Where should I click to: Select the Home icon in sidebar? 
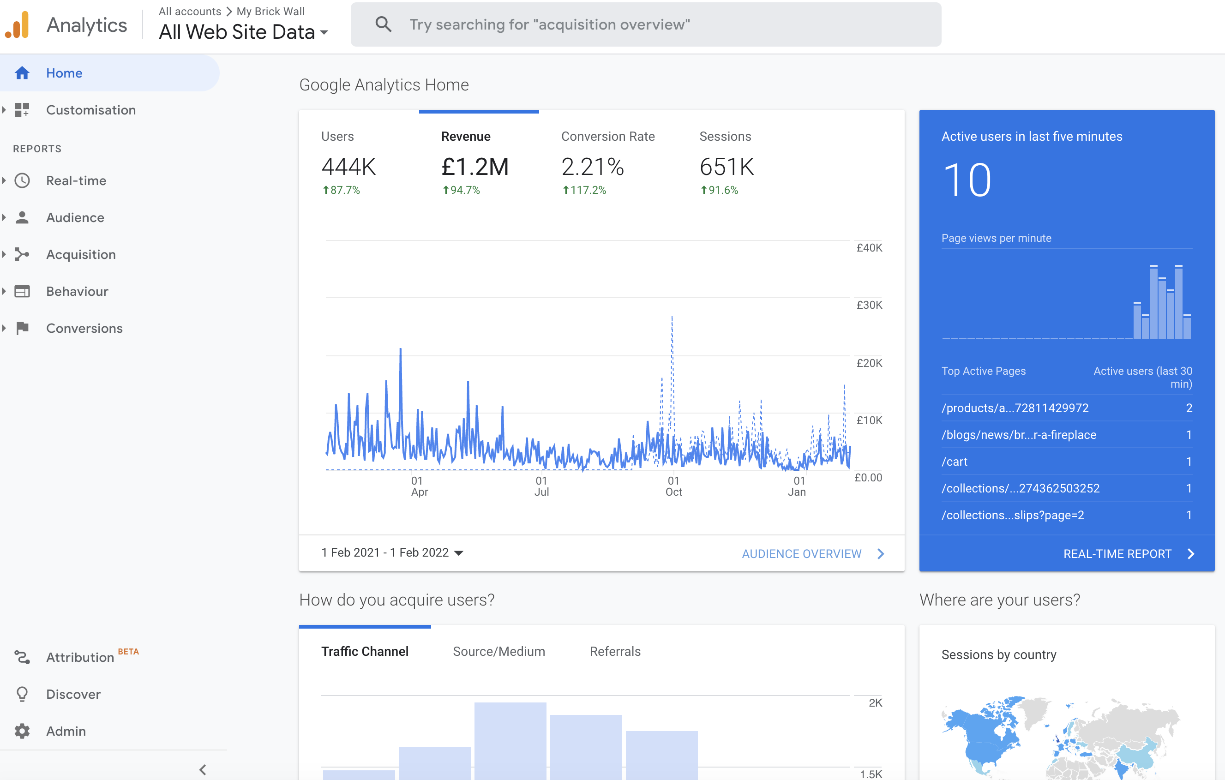[22, 73]
